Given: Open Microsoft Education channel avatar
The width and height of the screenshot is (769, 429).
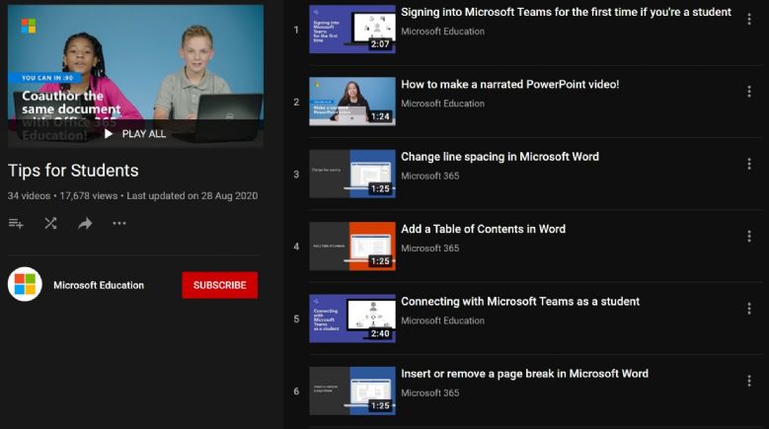Looking at the screenshot, I should 25,285.
